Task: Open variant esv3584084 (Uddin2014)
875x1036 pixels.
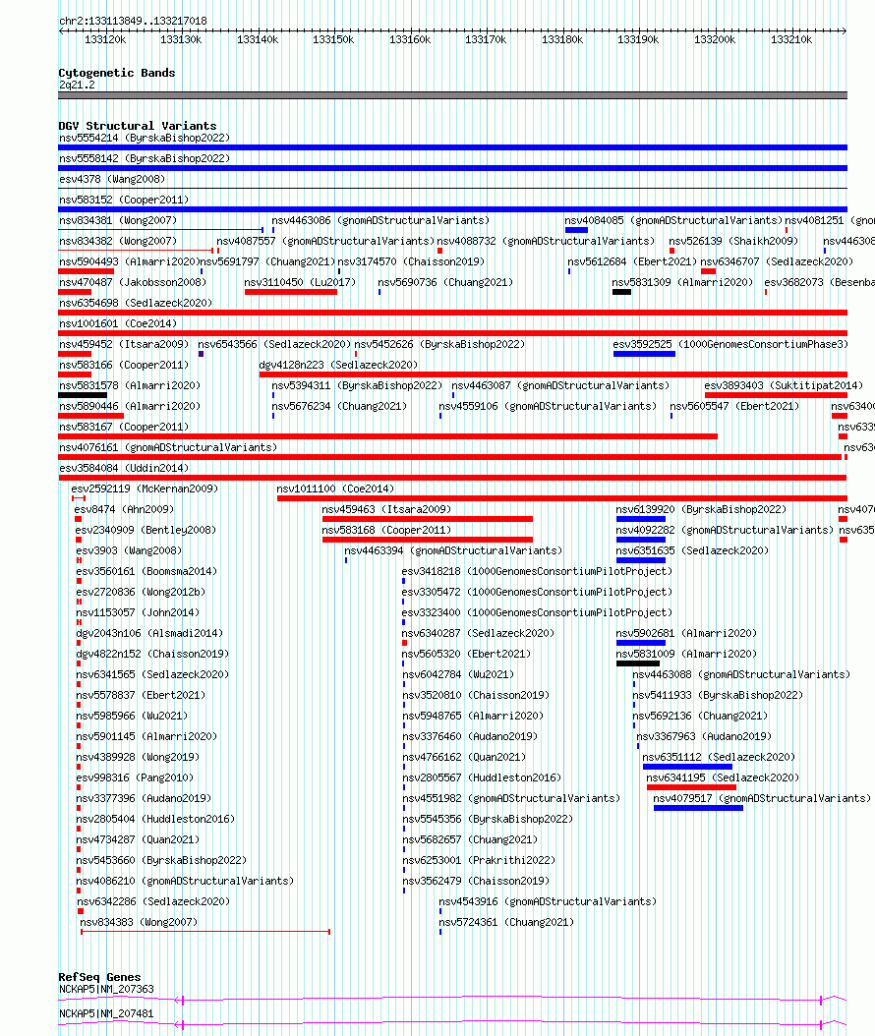Action: [x=124, y=468]
